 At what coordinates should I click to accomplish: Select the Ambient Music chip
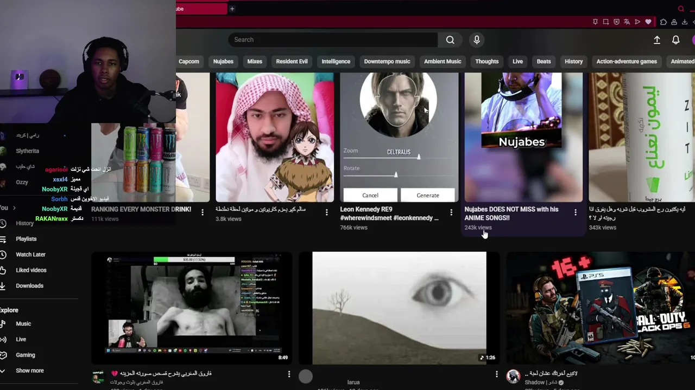click(x=443, y=61)
